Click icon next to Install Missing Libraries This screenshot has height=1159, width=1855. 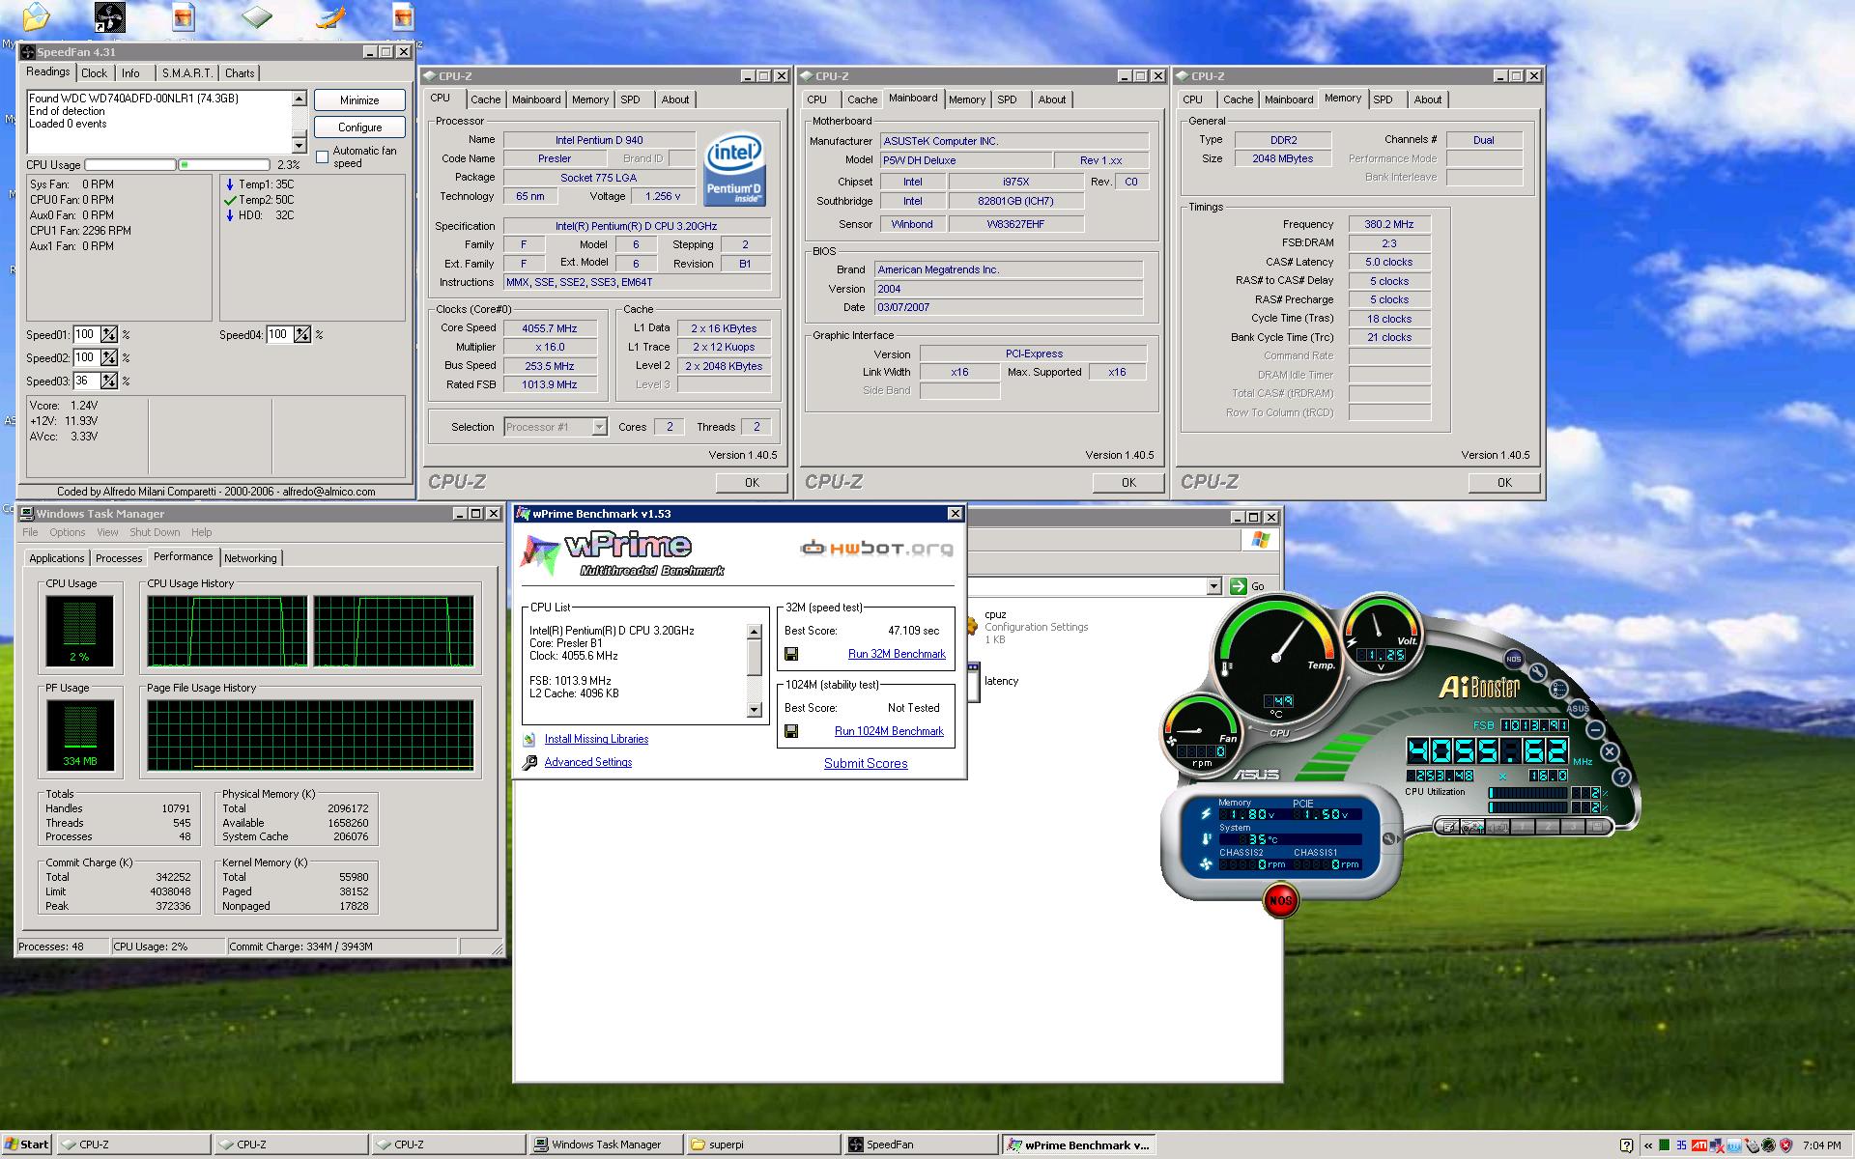tap(529, 739)
